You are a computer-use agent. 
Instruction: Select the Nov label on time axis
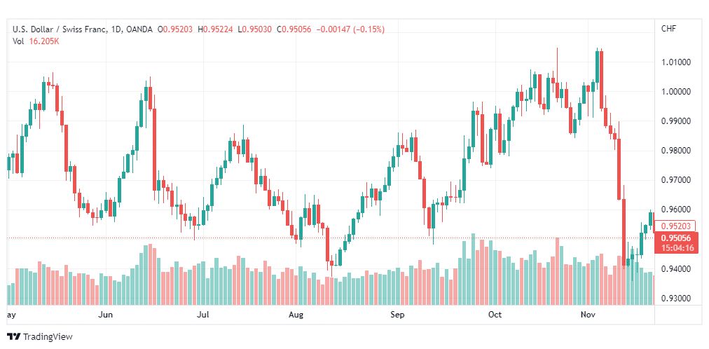[x=588, y=314]
